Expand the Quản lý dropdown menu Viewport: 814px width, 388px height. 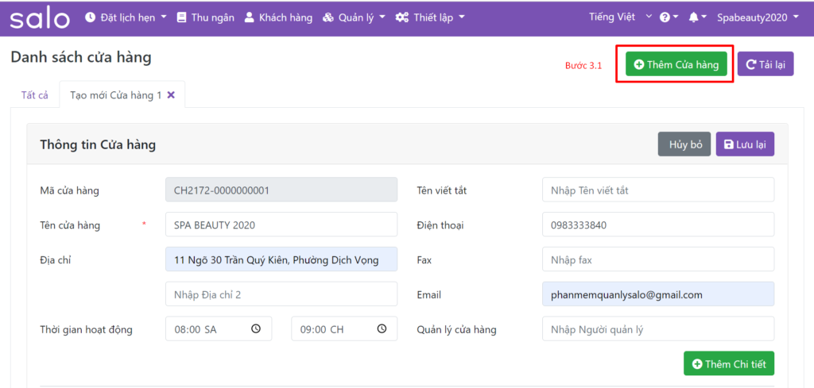click(354, 17)
